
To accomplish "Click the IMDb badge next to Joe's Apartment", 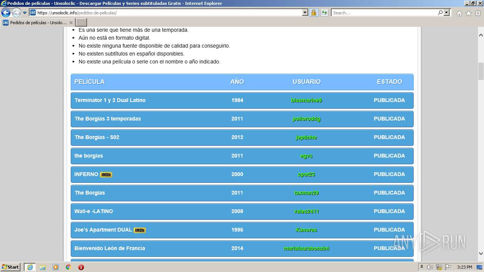I will click(x=140, y=230).
